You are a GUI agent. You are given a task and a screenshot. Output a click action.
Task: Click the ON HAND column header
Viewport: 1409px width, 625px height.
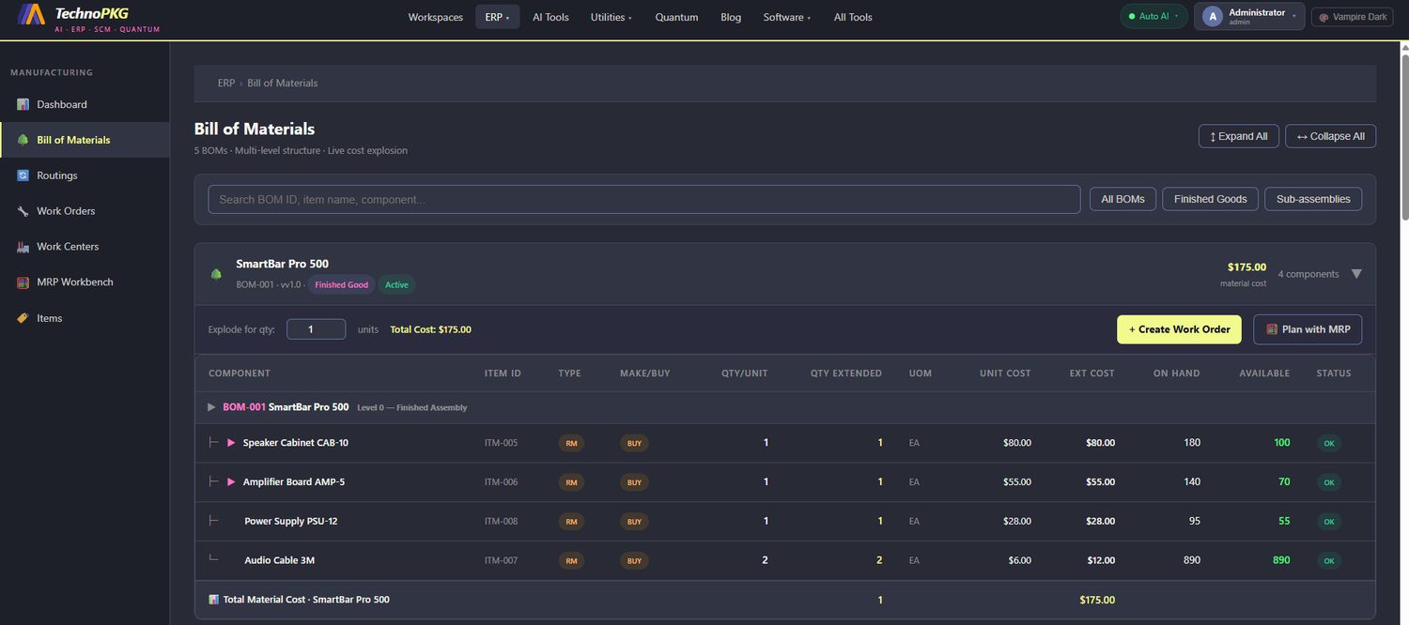1177,373
